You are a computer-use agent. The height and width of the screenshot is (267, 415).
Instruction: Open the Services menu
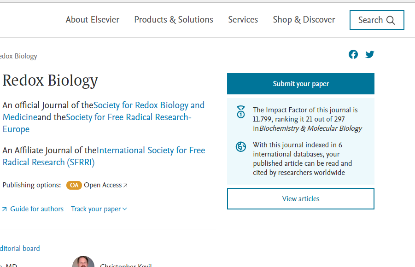243,20
